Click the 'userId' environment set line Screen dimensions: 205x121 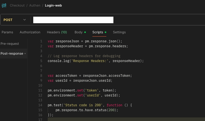coord(84,95)
